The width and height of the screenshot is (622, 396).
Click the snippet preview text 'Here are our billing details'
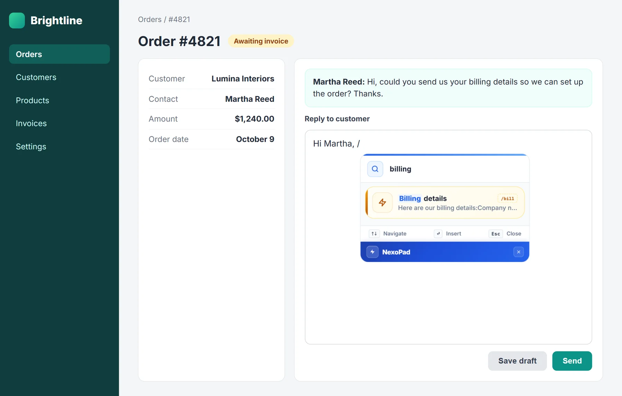point(458,208)
